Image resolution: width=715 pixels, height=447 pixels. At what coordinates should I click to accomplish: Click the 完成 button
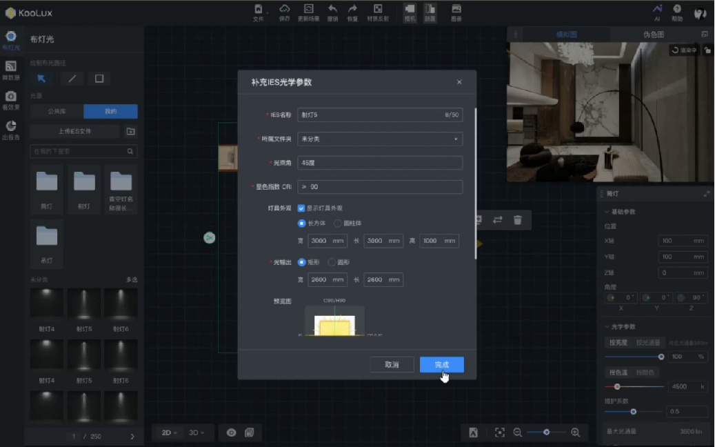click(441, 364)
